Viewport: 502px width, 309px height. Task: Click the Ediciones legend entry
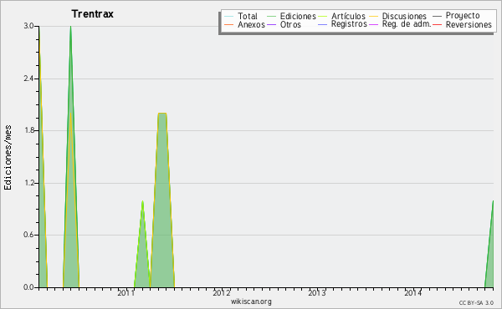click(x=291, y=16)
